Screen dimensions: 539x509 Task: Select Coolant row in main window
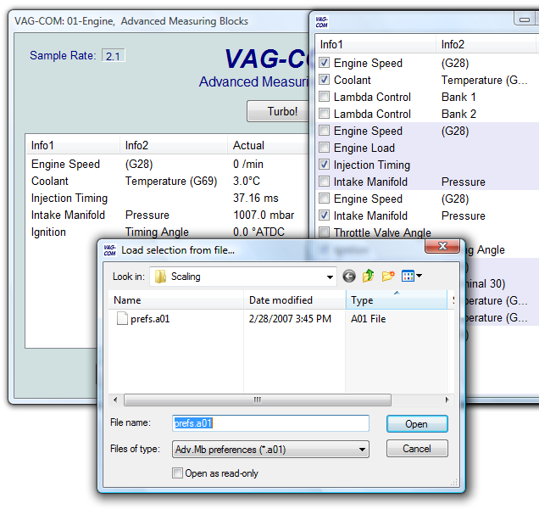point(167,181)
